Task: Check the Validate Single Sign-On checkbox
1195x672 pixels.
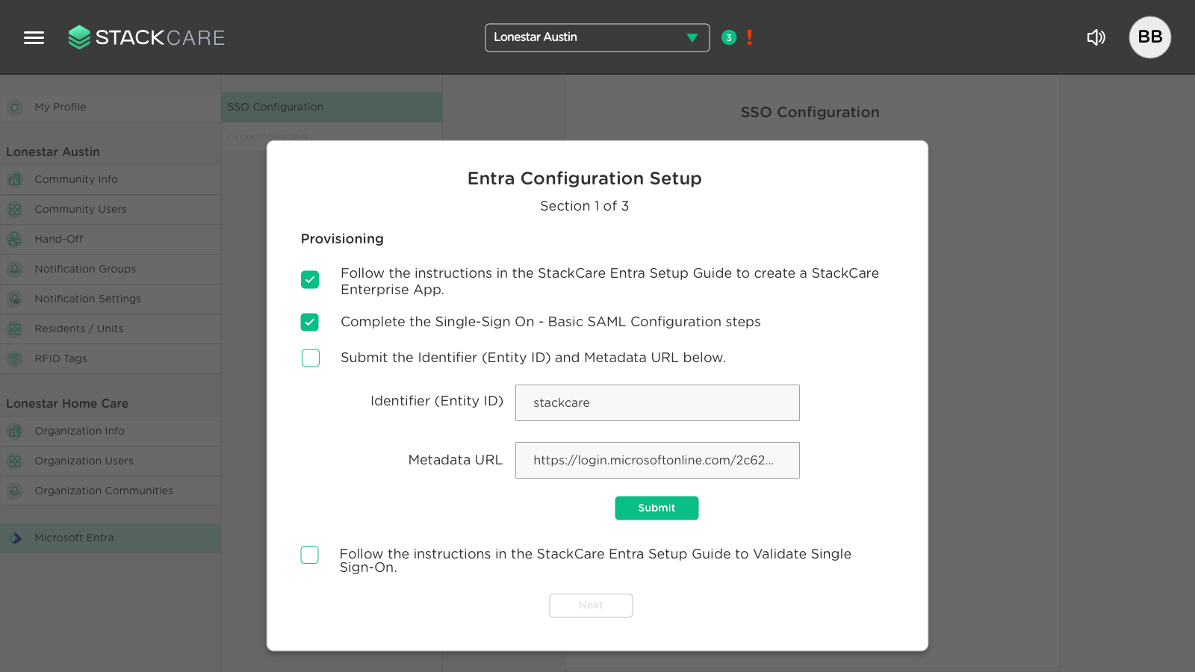Action: pos(309,555)
